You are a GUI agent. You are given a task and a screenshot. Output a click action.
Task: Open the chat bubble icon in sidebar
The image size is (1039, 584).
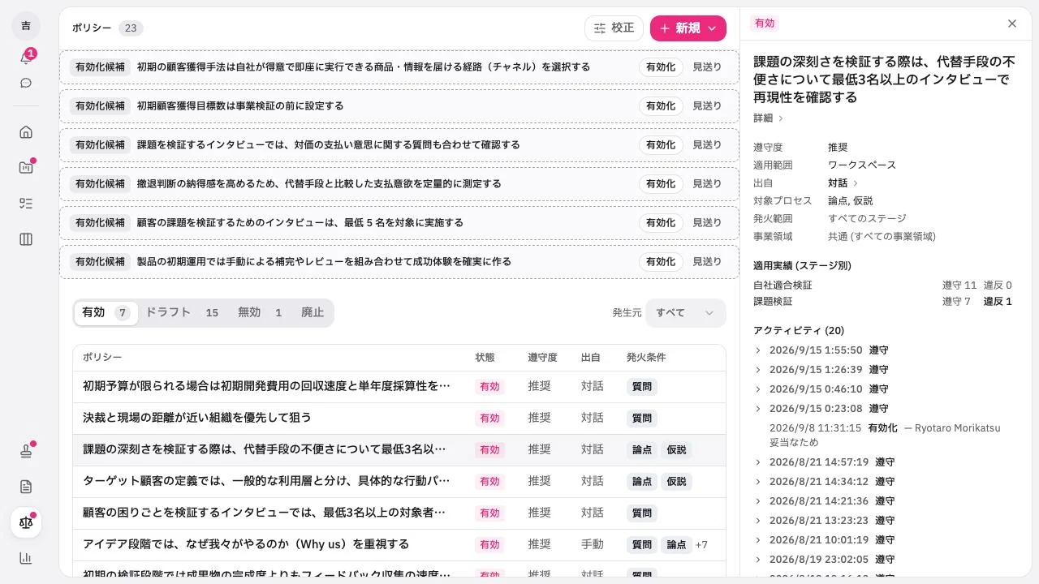(26, 83)
